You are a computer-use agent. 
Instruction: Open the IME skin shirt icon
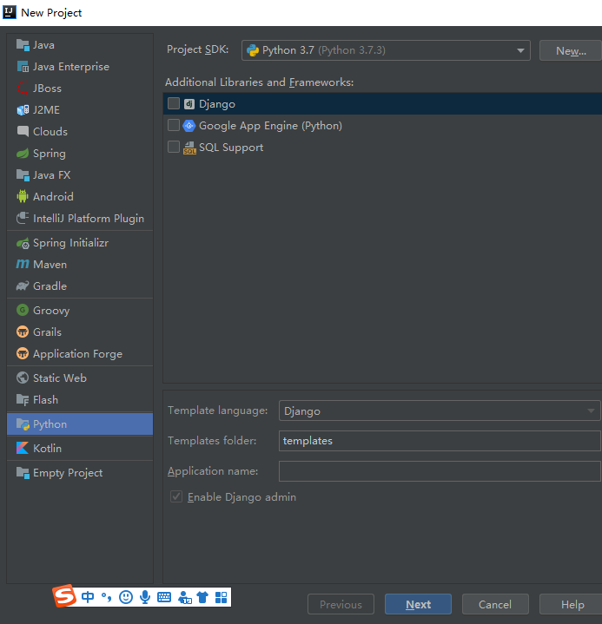click(202, 597)
